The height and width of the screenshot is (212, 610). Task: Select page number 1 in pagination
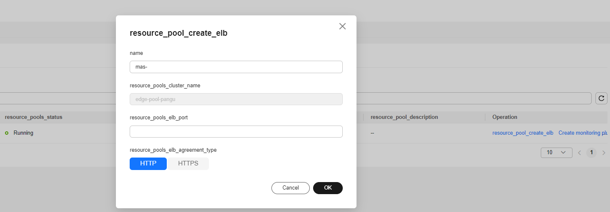591,153
